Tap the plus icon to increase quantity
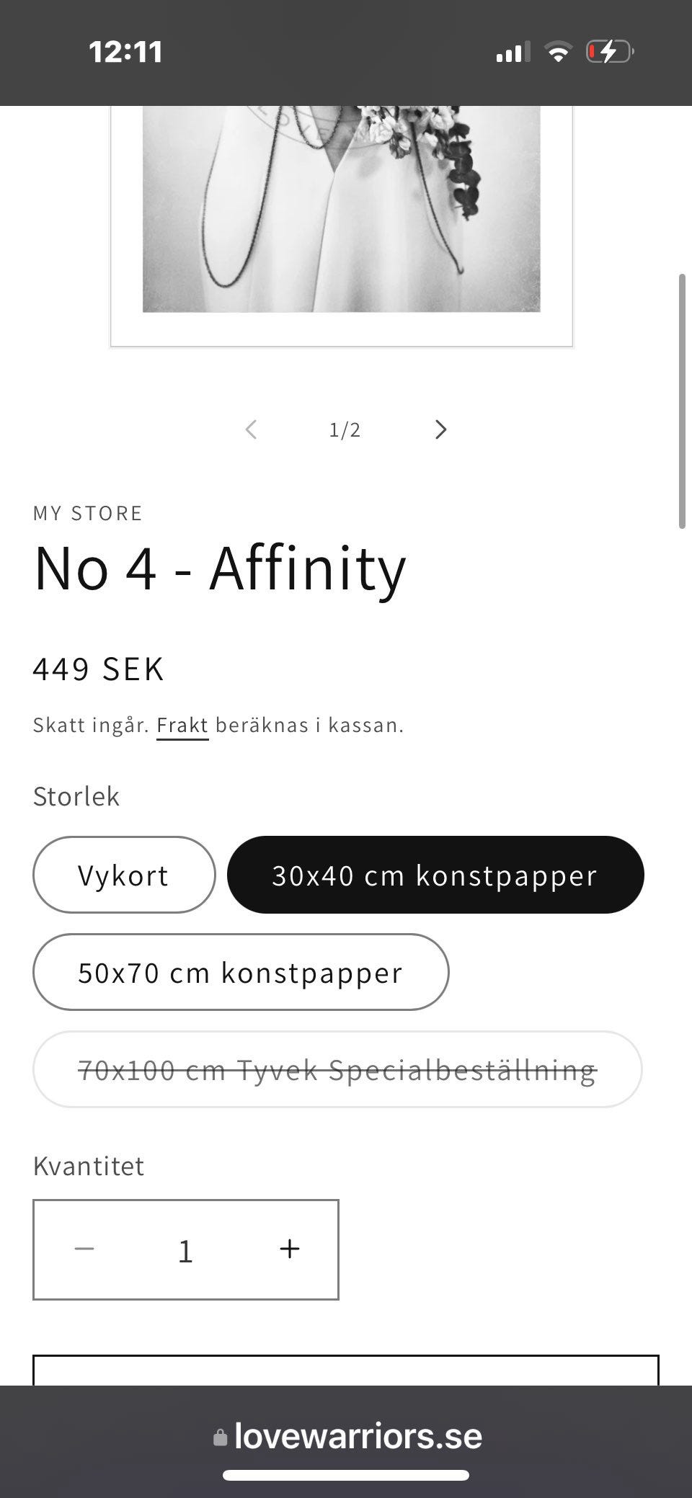 click(289, 1249)
